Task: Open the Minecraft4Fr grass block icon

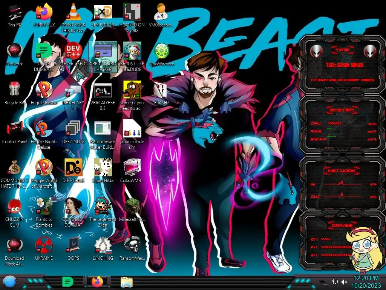Action: pyautogui.click(x=132, y=210)
